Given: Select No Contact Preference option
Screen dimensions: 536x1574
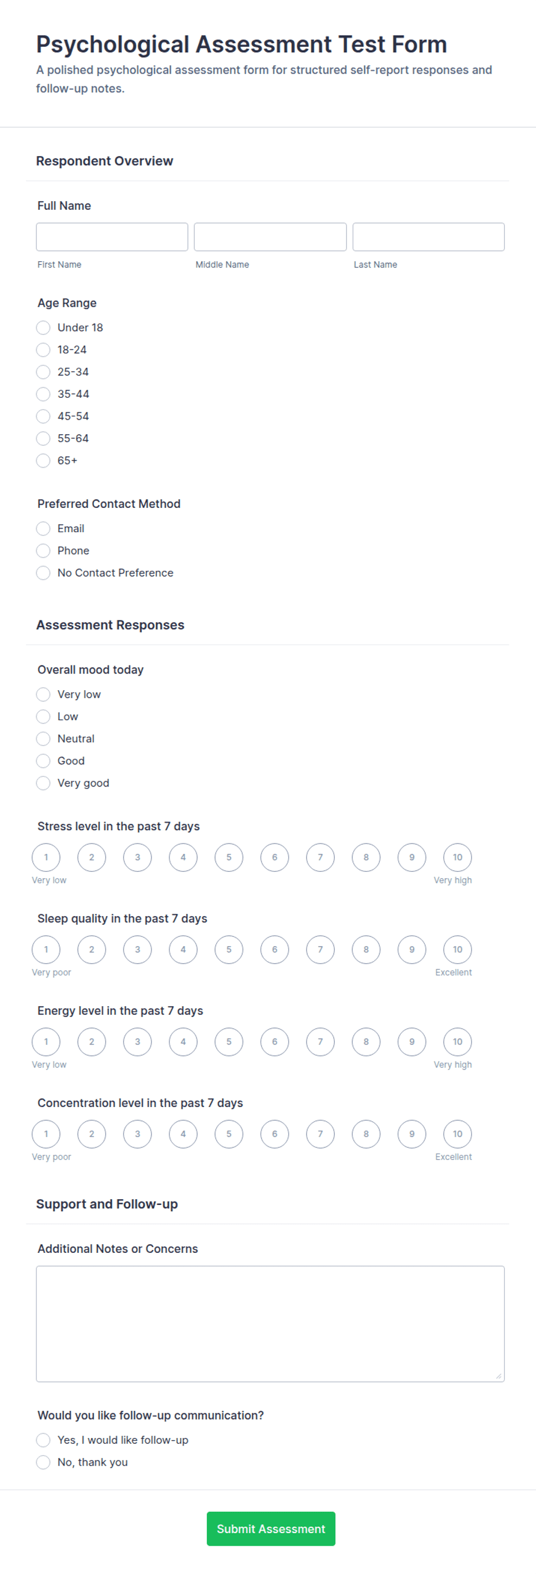Looking at the screenshot, I should tap(43, 573).
